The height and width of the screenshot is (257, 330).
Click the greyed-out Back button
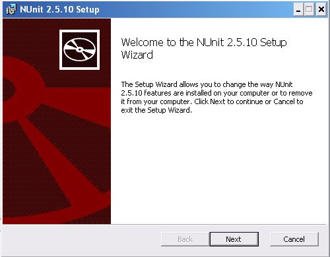point(185,239)
